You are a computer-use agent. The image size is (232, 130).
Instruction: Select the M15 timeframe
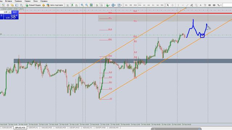pos(135,5)
